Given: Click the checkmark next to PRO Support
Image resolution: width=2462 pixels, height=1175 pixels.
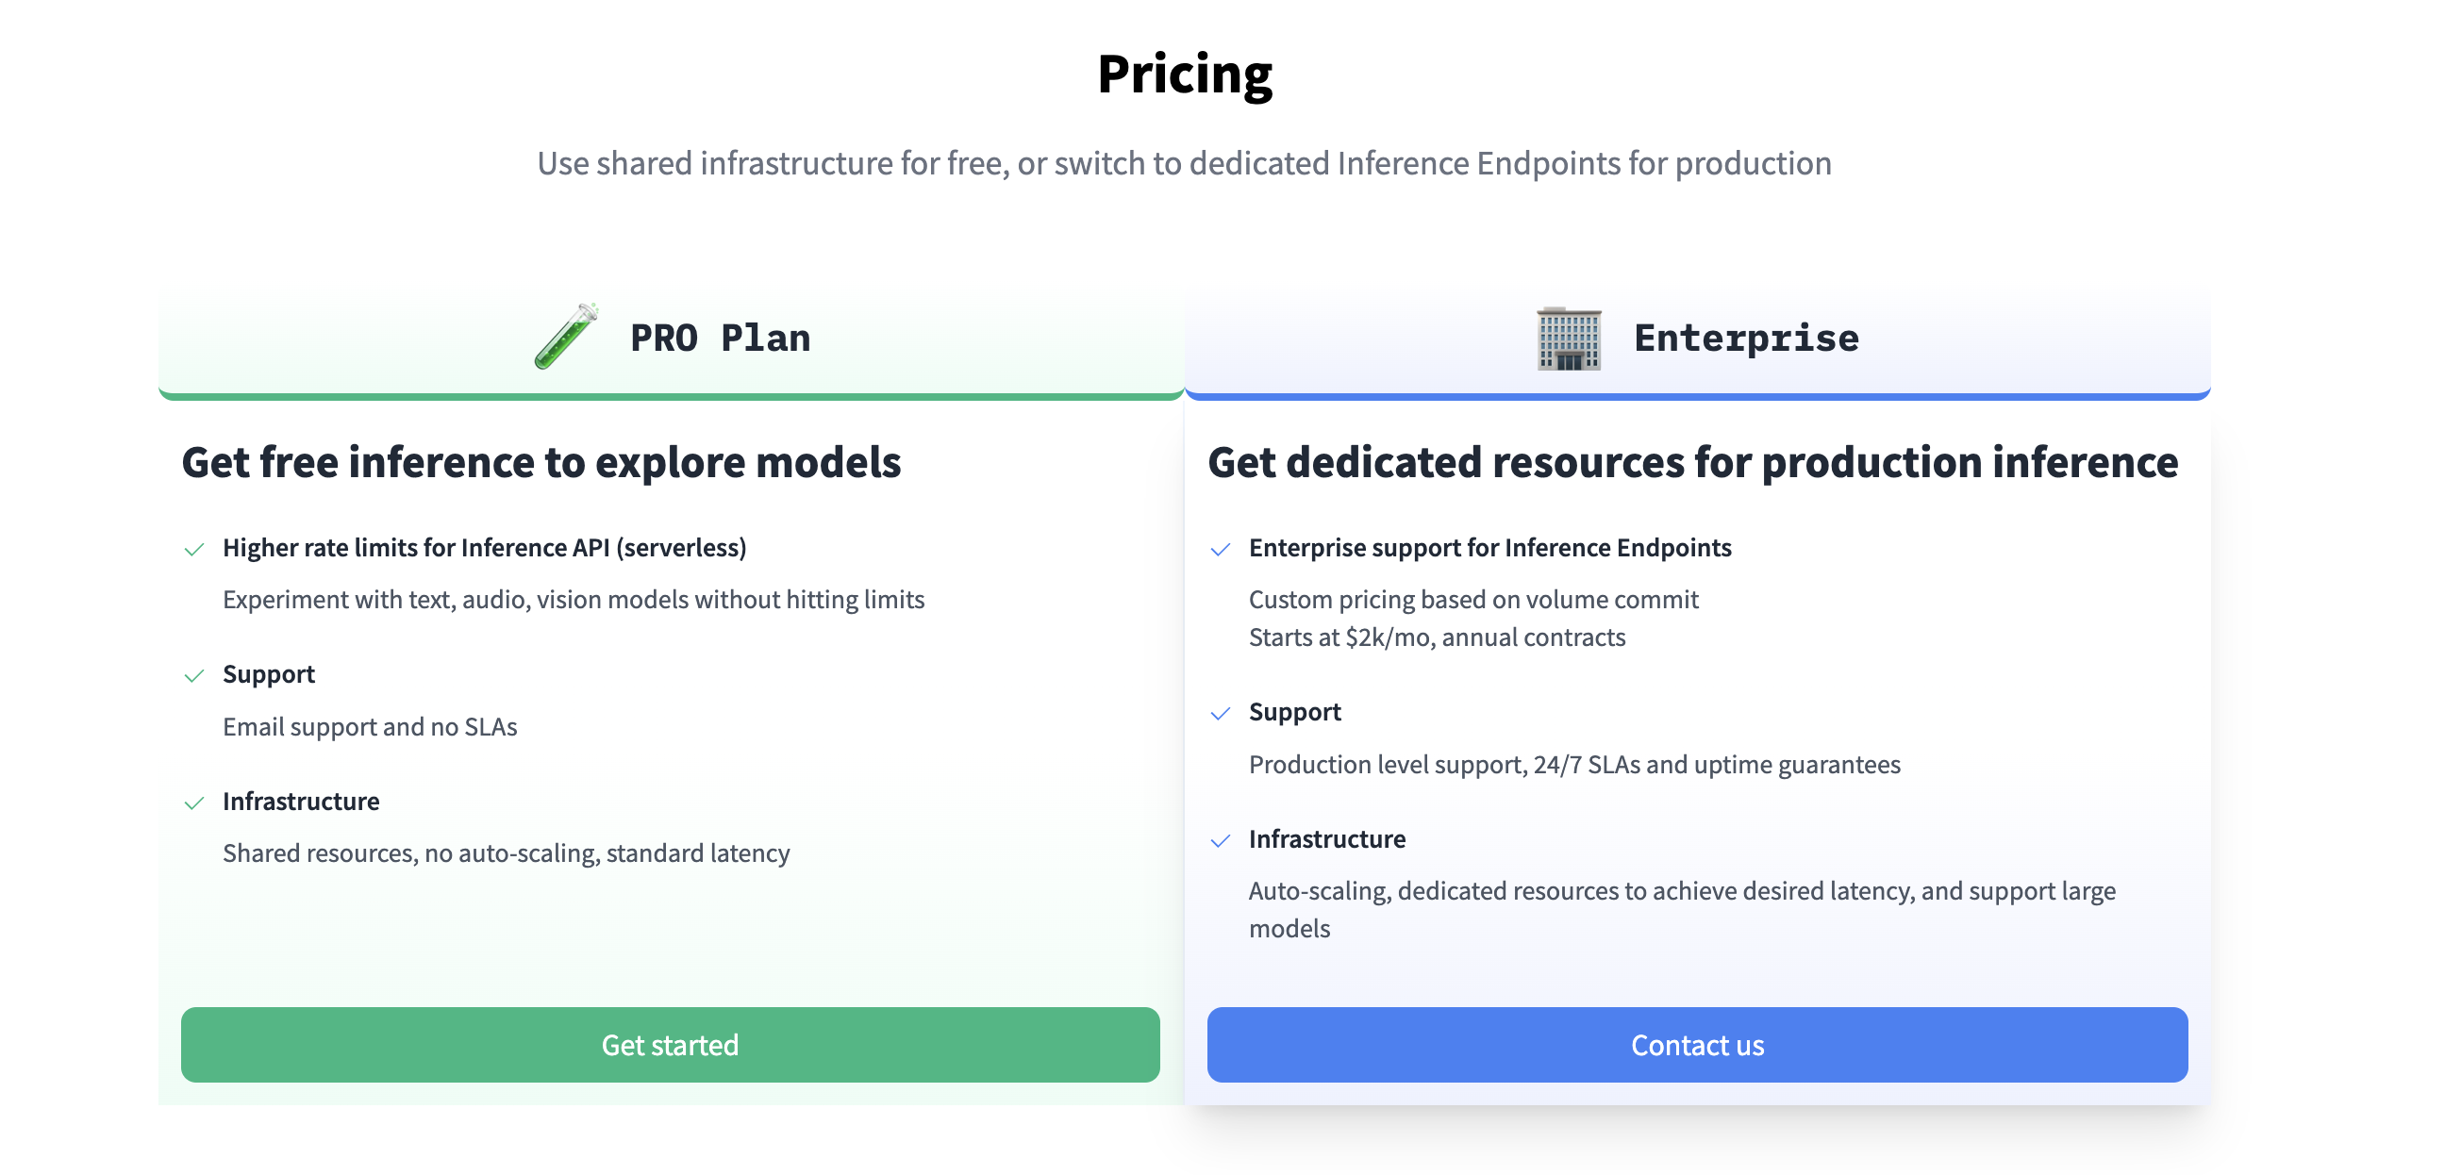Looking at the screenshot, I should 194,676.
